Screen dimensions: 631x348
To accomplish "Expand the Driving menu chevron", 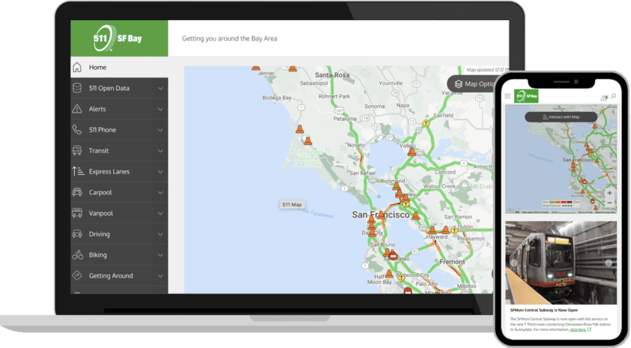I will pyautogui.click(x=160, y=234).
